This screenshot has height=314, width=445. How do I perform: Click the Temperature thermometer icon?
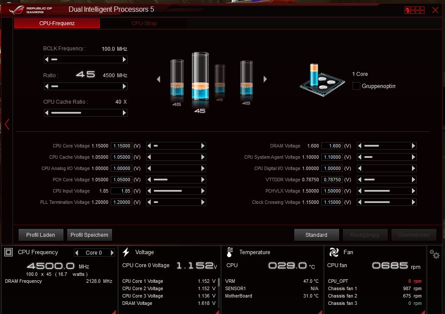(230, 252)
